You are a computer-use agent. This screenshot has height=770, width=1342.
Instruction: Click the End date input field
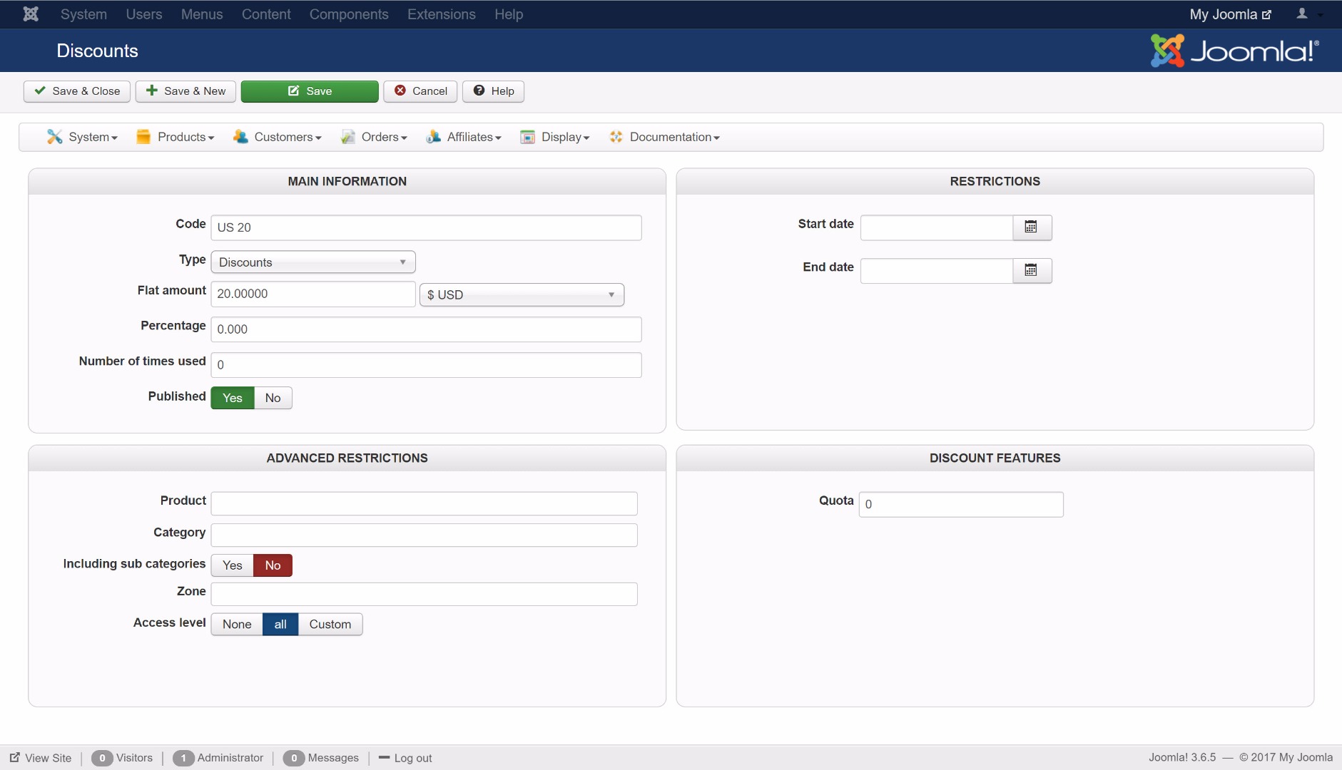[937, 271]
